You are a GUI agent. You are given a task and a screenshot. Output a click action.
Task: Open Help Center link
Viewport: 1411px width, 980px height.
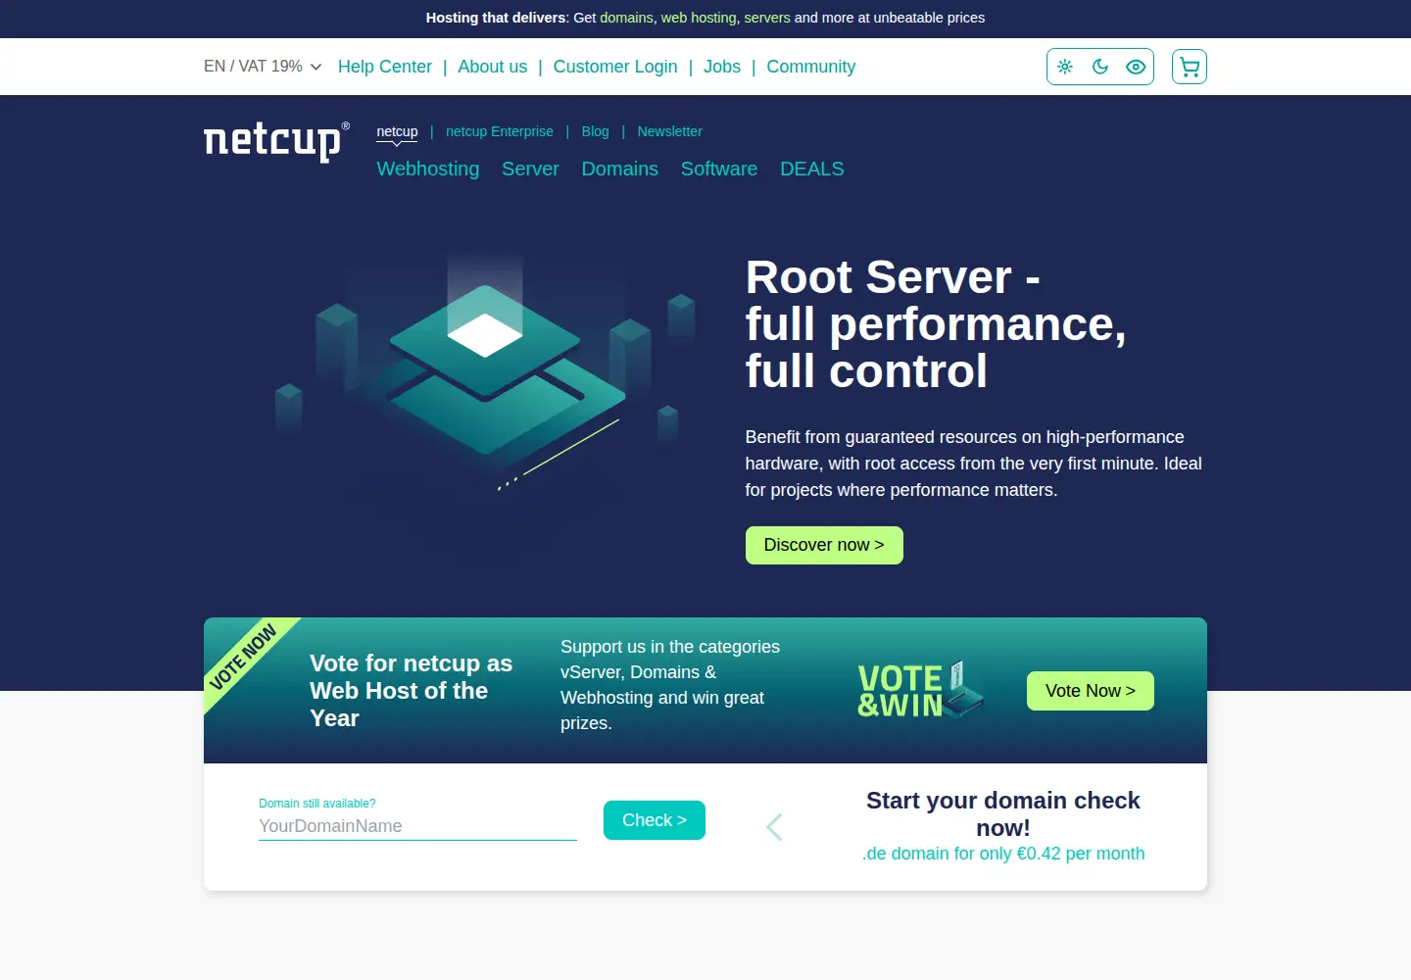pos(385,67)
